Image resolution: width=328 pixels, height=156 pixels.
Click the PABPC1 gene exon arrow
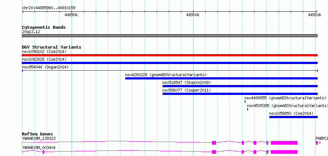(318, 143)
